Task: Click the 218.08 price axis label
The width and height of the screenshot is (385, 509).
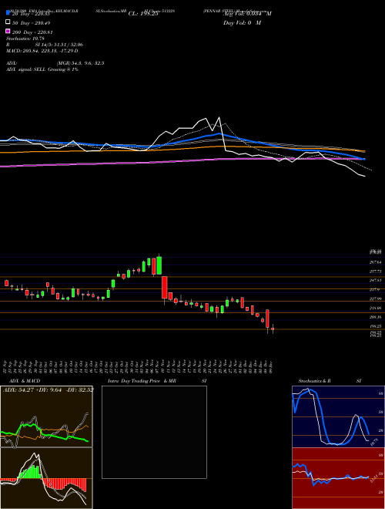Action: [x=375, y=308]
